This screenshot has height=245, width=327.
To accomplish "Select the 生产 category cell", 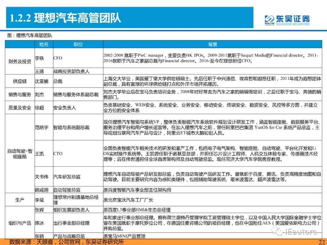I will click(20, 200).
